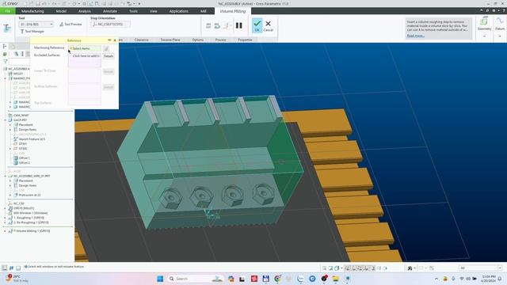Open File Explorer from the taskbar
The height and width of the screenshot is (285, 507).
pos(335,279)
